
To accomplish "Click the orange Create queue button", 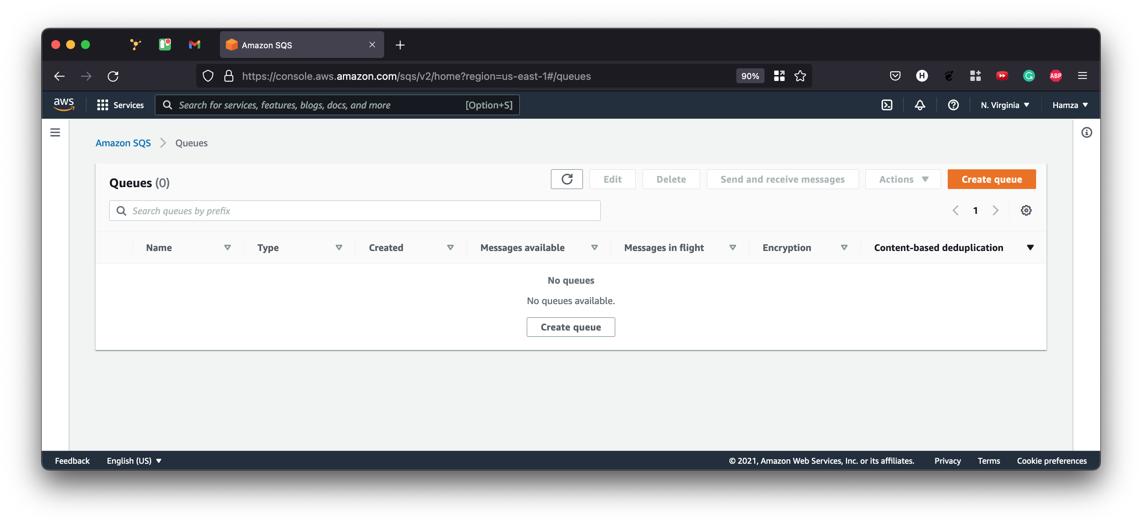I will [x=991, y=179].
